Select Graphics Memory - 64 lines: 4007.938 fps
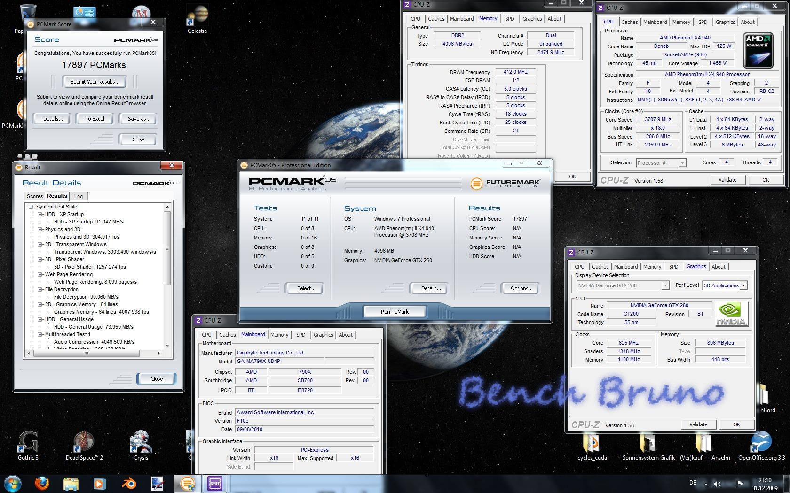Image resolution: width=790 pixels, height=493 pixels. [101, 312]
